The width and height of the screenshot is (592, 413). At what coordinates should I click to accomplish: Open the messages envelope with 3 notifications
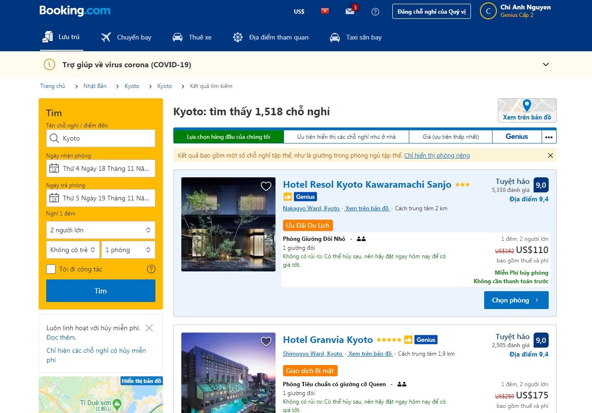pos(350,11)
